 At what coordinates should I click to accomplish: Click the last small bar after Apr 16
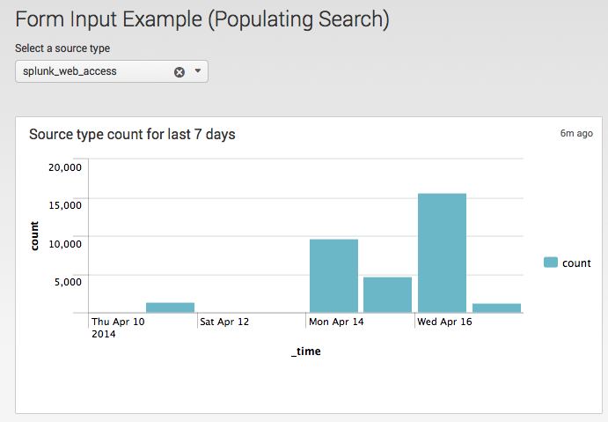pos(497,307)
